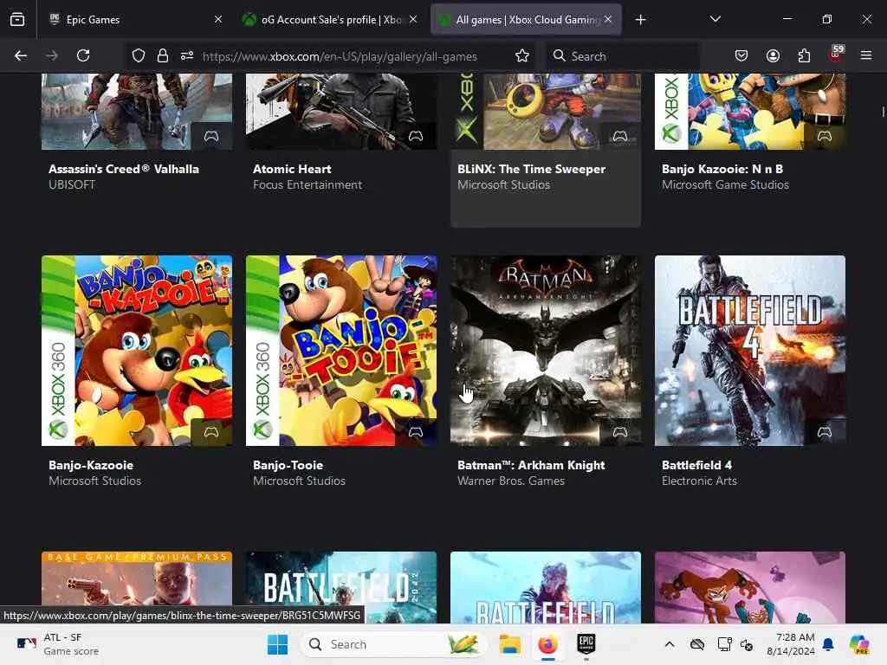887x665 pixels.
Task: Select Battlefield 4 title text
Action: (x=697, y=465)
